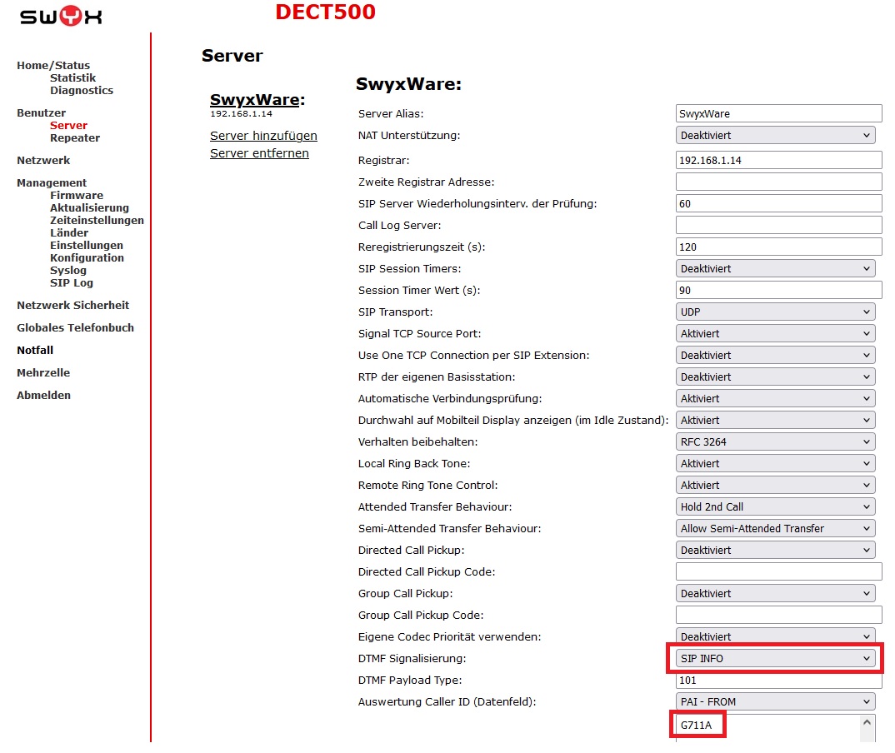895x753 pixels.
Task: Go to the Firmware management page
Action: 77,195
